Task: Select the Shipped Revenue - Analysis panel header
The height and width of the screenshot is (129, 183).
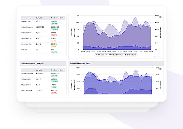Action: click(43, 63)
